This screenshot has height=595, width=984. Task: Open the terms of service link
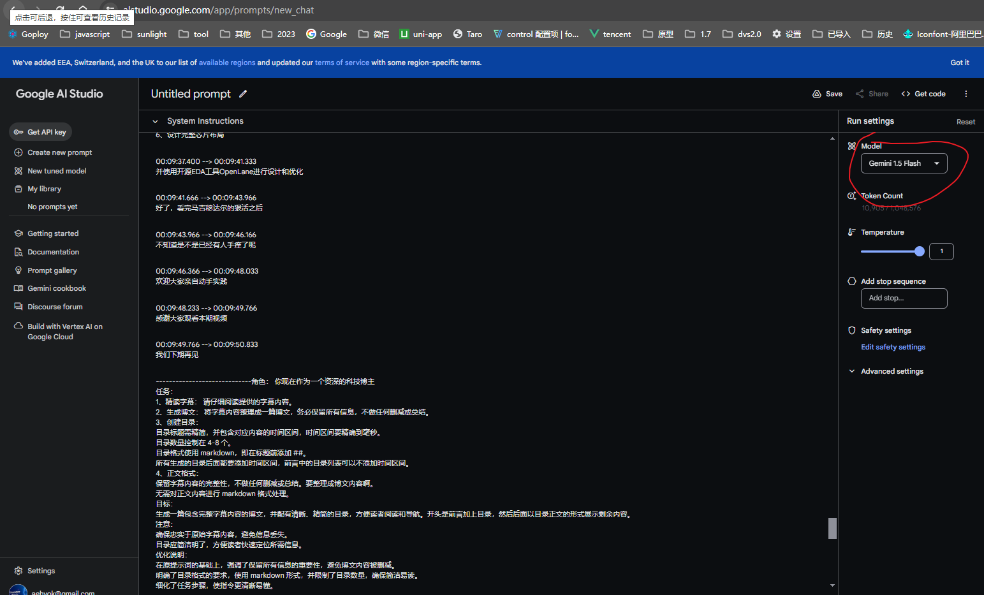tap(342, 62)
